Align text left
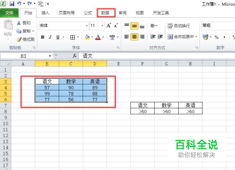This screenshot has width=235, height=170. pos(127,37)
